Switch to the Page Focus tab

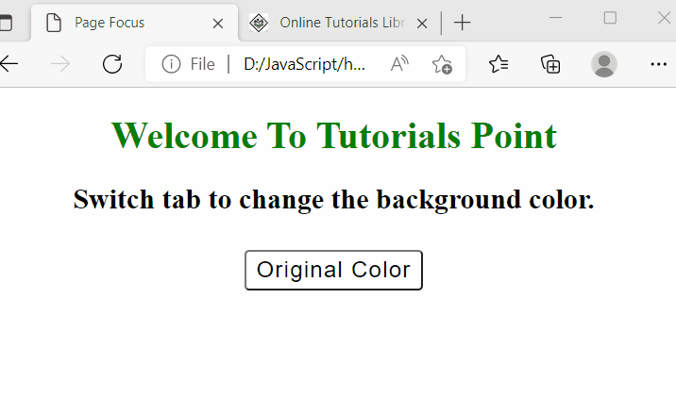(134, 23)
